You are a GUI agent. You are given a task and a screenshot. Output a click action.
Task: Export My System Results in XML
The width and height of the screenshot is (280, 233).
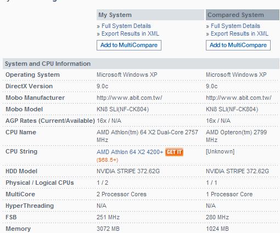pyautogui.click(x=130, y=33)
